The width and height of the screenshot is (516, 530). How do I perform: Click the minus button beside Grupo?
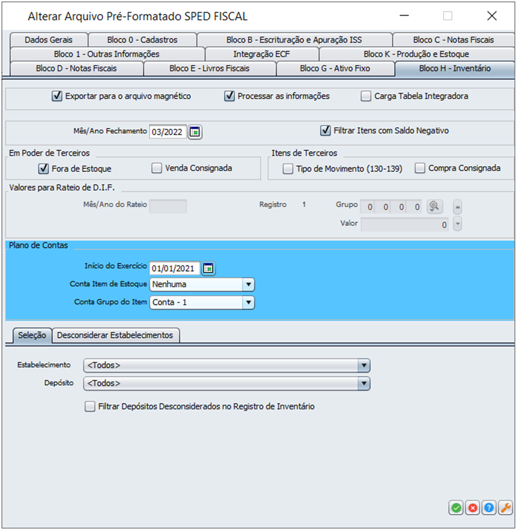(457, 207)
